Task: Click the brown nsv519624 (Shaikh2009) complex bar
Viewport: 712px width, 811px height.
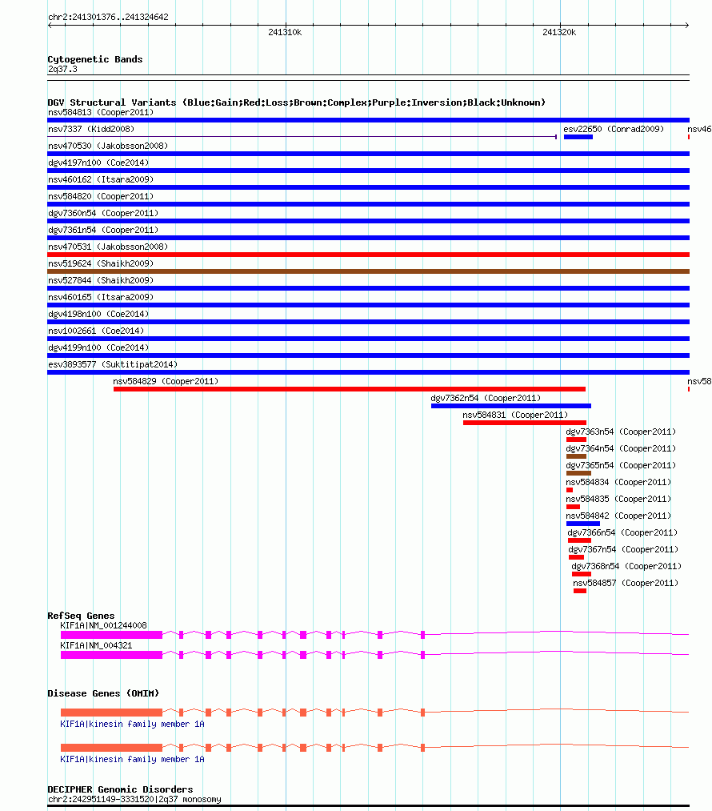Action: (x=369, y=271)
